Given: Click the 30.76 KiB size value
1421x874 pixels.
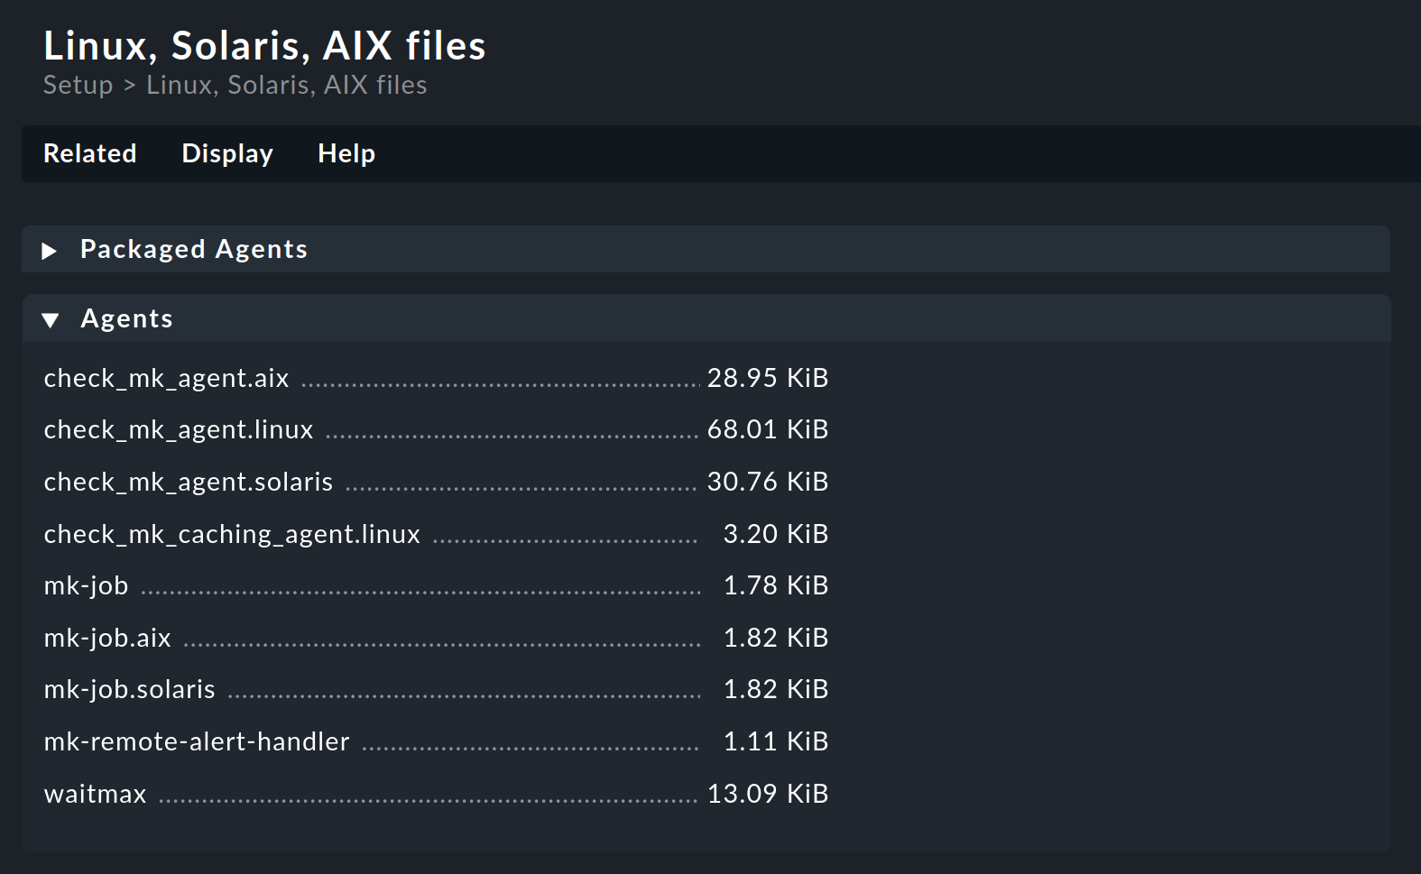Looking at the screenshot, I should coord(768,482).
